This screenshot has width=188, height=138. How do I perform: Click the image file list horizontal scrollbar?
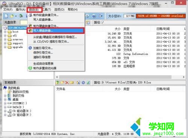(x=115, y=77)
